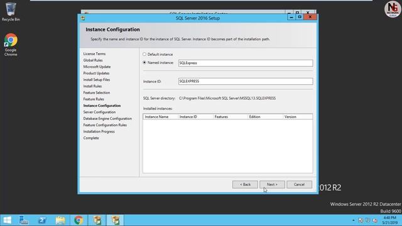Select the Default instance radio button
The image size is (402, 226).
click(x=144, y=55)
